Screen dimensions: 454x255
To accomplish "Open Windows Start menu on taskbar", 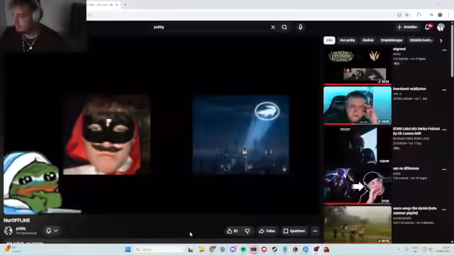I will [128, 249].
